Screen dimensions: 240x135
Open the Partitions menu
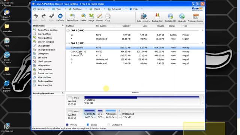77,9
